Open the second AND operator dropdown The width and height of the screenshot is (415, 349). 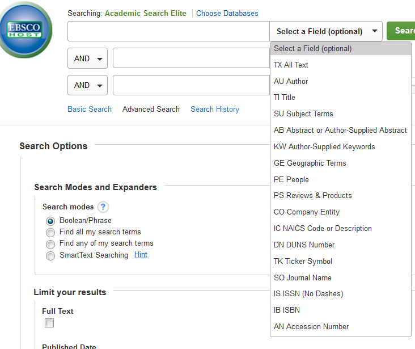(x=87, y=85)
